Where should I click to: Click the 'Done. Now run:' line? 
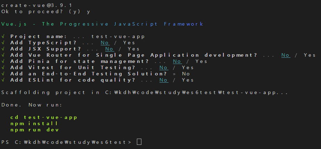tap(32, 105)
